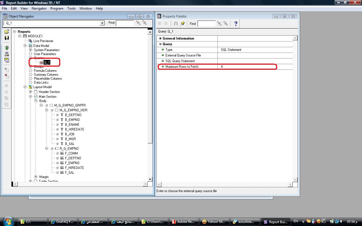The width and height of the screenshot is (362, 226).
Task: Click the red X Delete icon
Action: click(x=7, y=76)
